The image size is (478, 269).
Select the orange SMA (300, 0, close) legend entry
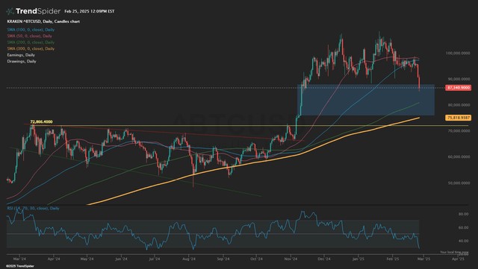(31, 48)
